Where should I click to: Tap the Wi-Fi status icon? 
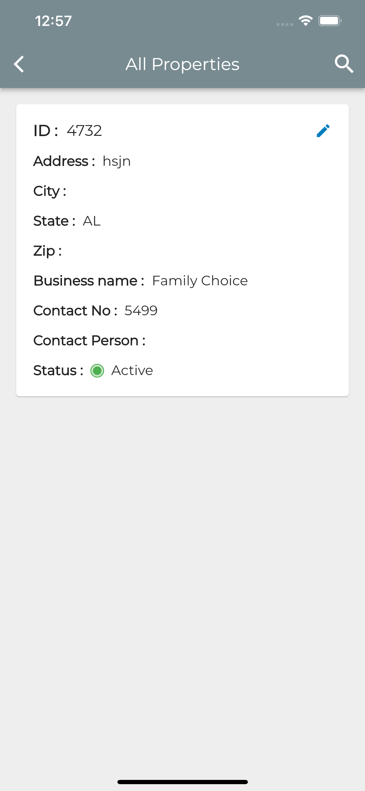click(306, 21)
